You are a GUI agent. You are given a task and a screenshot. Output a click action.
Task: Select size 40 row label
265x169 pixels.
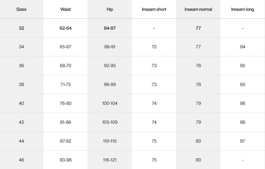coord(21,103)
